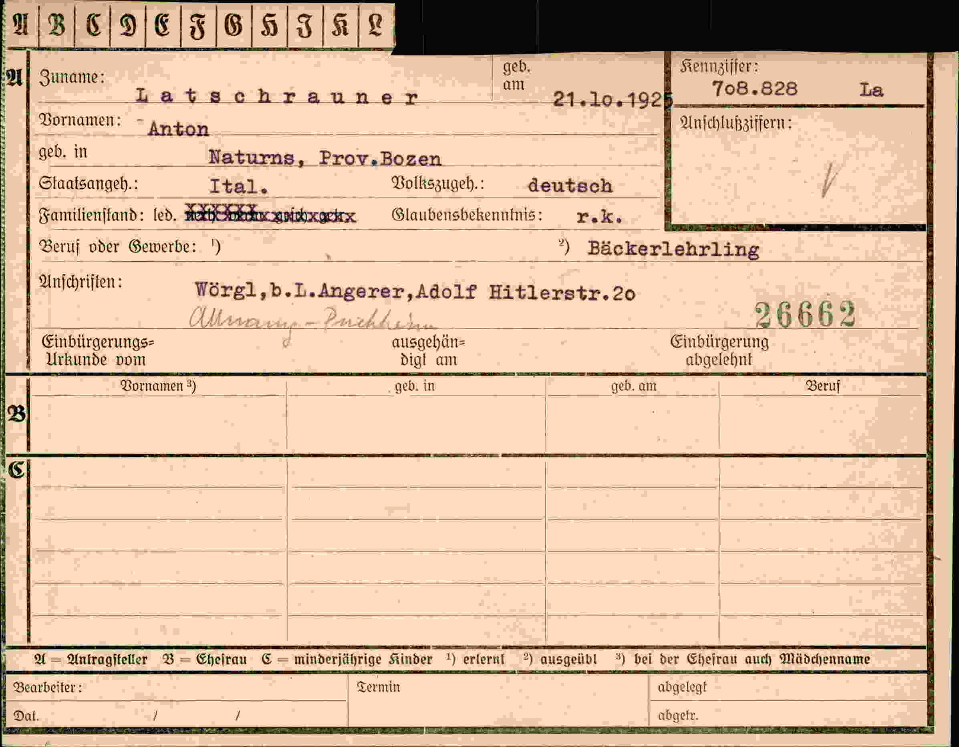Click the handwritten check mark in Anschlußziffern box

click(x=830, y=180)
